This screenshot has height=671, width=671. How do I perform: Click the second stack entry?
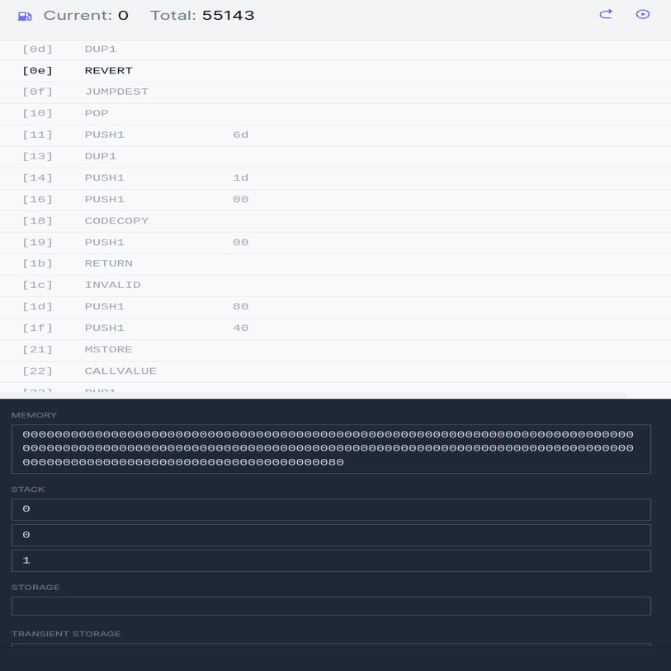331,535
